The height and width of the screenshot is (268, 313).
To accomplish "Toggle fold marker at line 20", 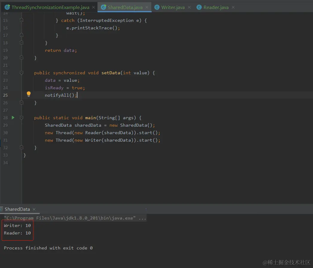I will click(x=22, y=57).
